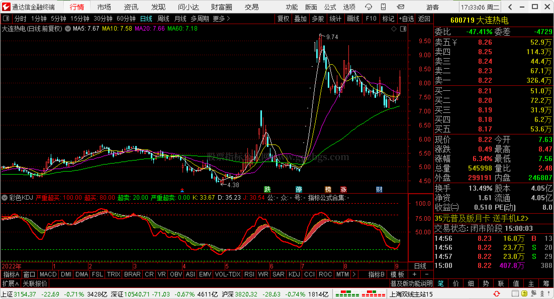Open the red 涨 event marker
The width and height of the screenshot is (554, 299).
[x=343, y=189]
